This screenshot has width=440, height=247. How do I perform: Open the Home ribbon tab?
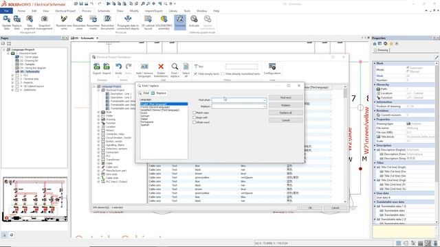[x=21, y=11]
